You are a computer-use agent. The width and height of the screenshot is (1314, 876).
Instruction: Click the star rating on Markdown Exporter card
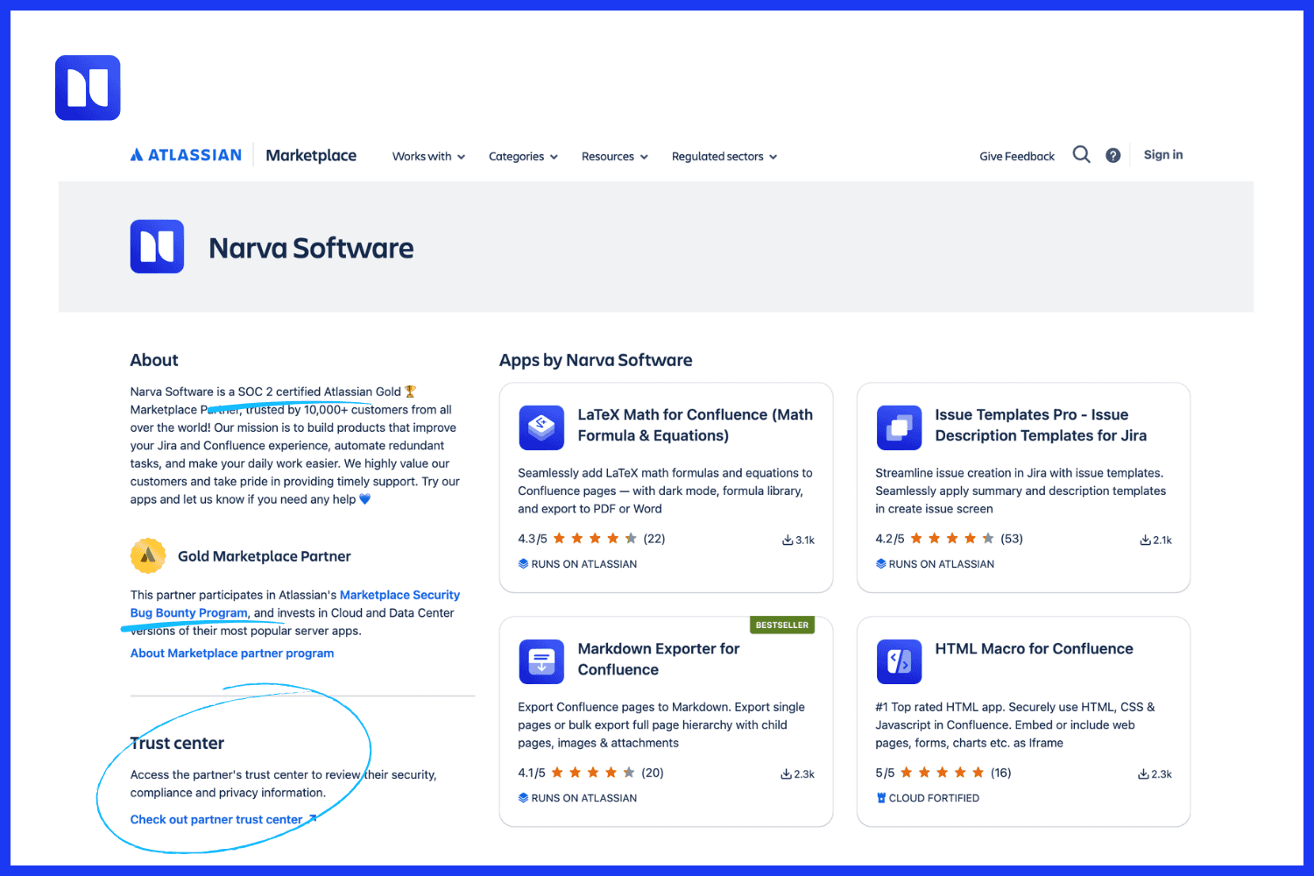click(593, 772)
